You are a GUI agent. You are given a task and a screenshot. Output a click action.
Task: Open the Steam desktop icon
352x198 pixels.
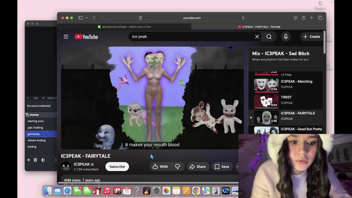[x=320, y=5]
